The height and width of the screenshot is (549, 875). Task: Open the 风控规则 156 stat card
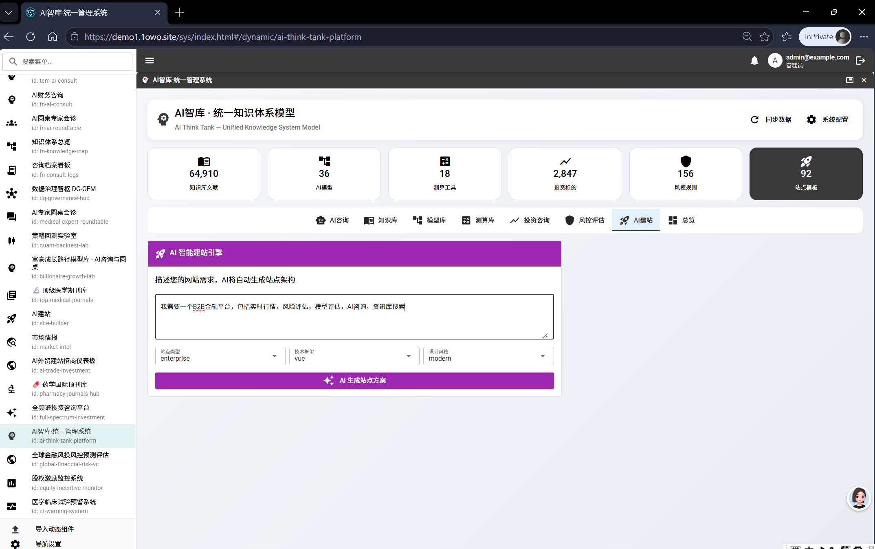pos(686,174)
